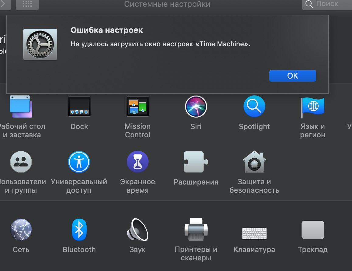This screenshot has width=352, height=271.
Task: Open Spotlight preferences
Action: pos(254,106)
